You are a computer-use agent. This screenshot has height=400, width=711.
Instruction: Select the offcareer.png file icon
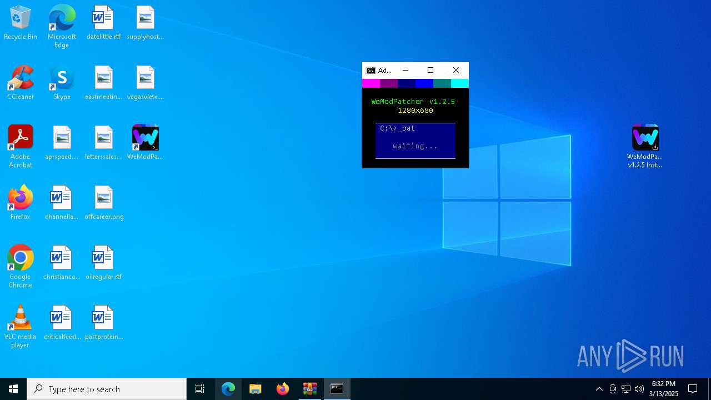point(104,203)
